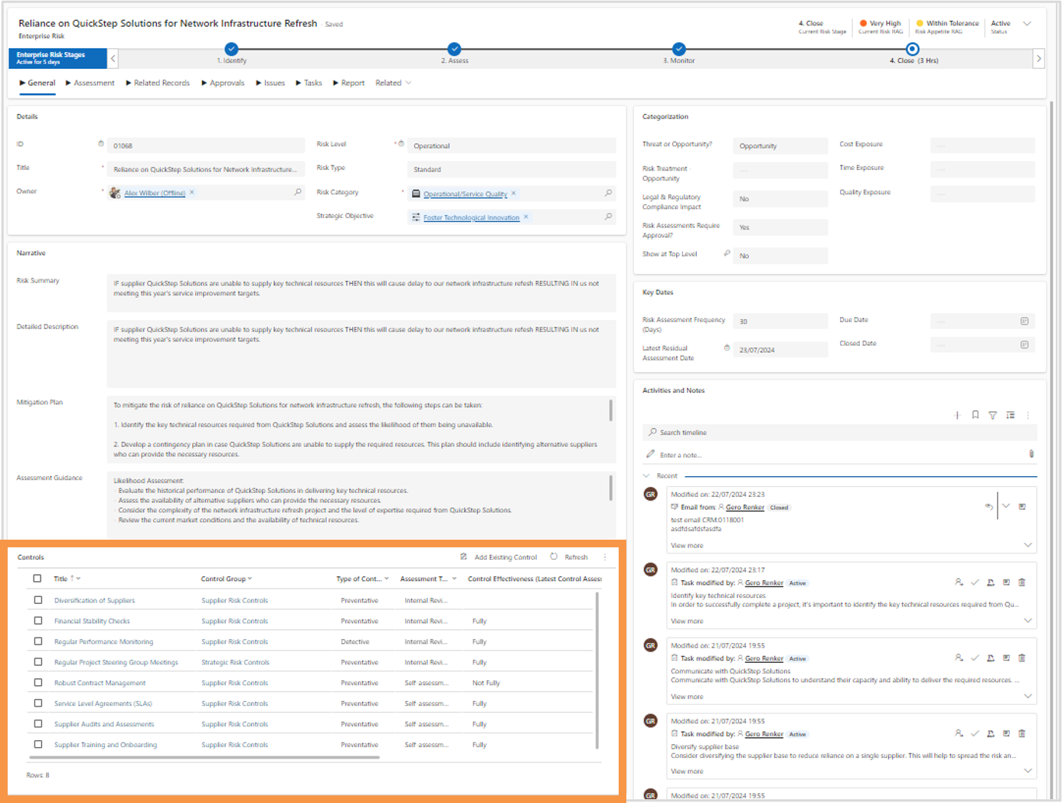Screen dimensions: 1062x803
Task: Toggle the select-all checkbox in Controls header
Action: click(38, 579)
